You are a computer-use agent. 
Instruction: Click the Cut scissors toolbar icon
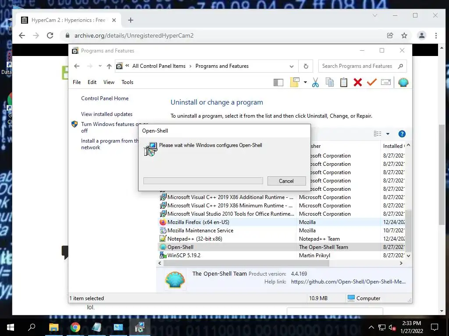[315, 83]
